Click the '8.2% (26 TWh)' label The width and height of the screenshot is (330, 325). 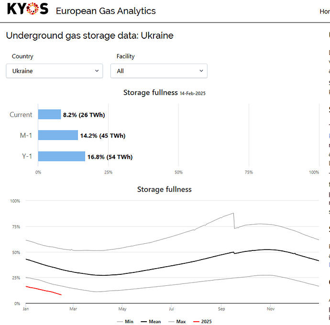(x=84, y=115)
